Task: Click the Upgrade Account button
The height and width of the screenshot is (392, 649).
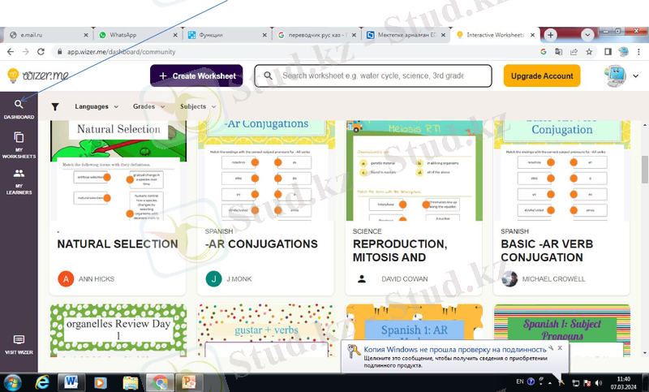Action: (x=542, y=75)
